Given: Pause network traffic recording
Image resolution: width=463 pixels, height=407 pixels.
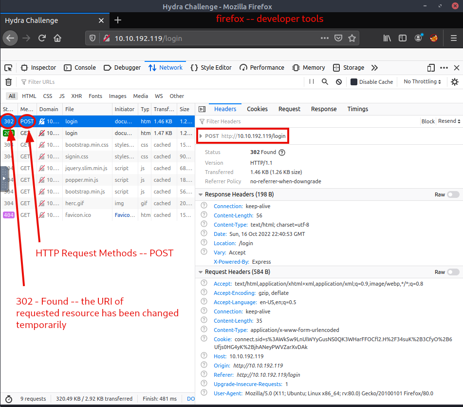Looking at the screenshot, I should tap(311, 82).
